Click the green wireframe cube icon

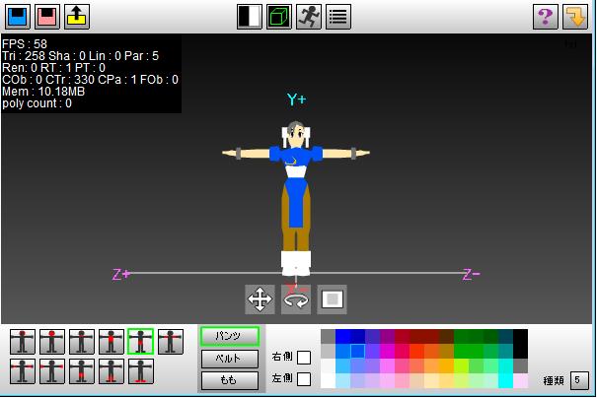pyautogui.click(x=279, y=17)
